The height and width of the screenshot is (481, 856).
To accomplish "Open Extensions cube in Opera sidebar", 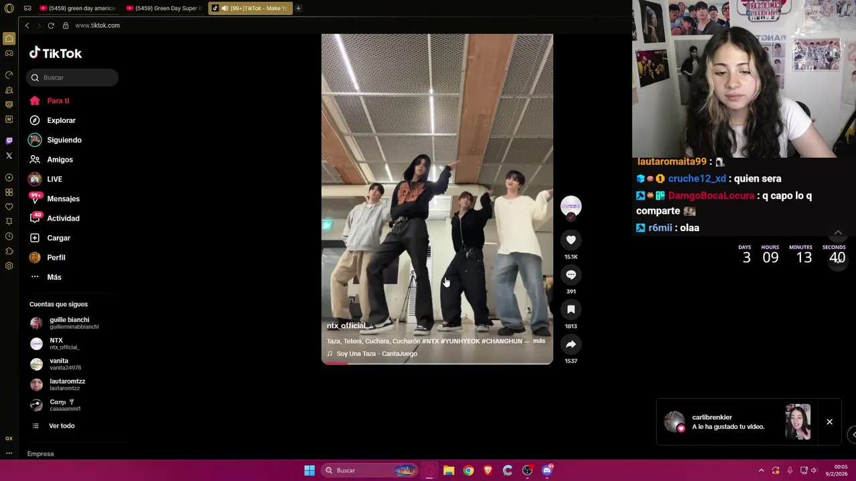I will click(9, 251).
